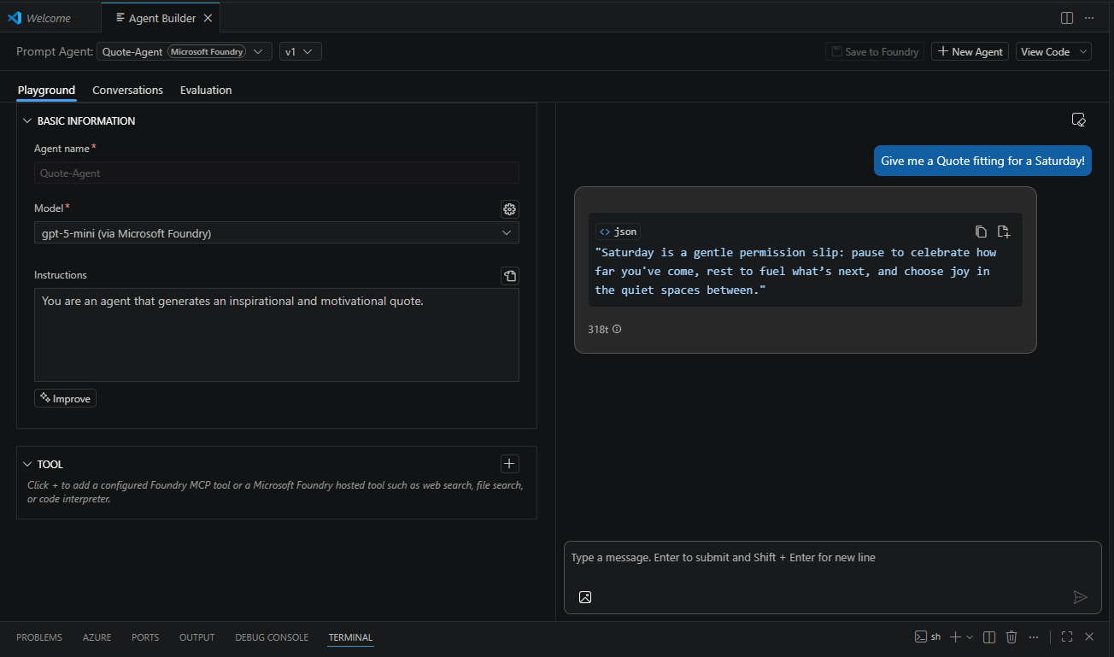Send the chat message arrow
This screenshot has width=1114, height=657.
(1080, 597)
